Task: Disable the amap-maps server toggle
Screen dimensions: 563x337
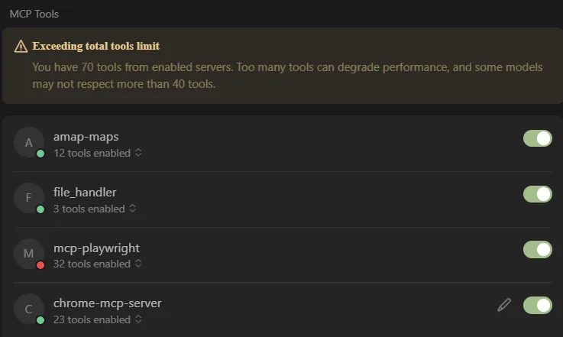Action: point(538,138)
